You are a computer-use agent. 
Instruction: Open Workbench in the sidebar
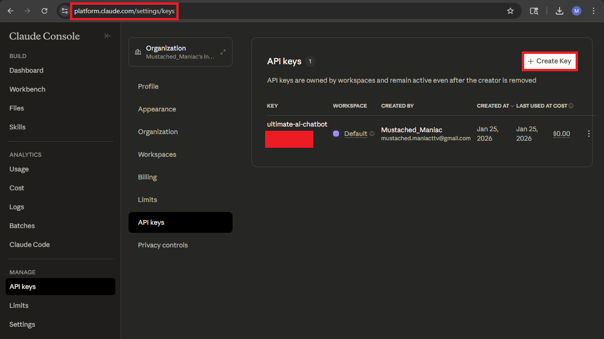(x=27, y=89)
